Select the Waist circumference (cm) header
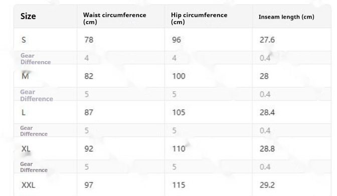The width and height of the screenshot is (337, 196). 114,18
